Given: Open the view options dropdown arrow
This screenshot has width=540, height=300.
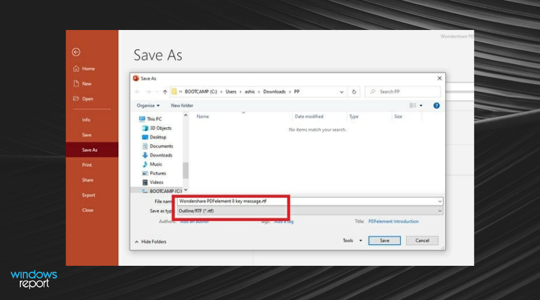Looking at the screenshot, I should click(x=421, y=106).
